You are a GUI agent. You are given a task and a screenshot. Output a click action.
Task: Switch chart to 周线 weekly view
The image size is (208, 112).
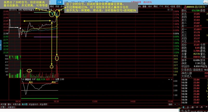point(52,6)
